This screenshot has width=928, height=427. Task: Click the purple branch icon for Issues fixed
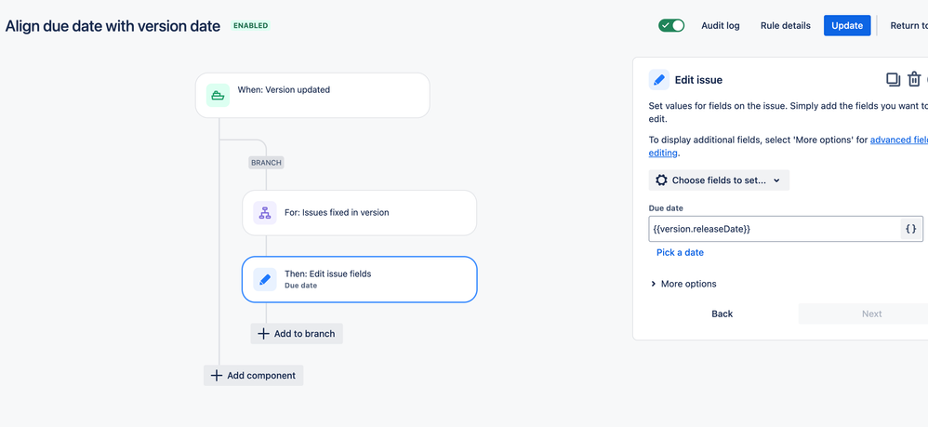pos(265,213)
